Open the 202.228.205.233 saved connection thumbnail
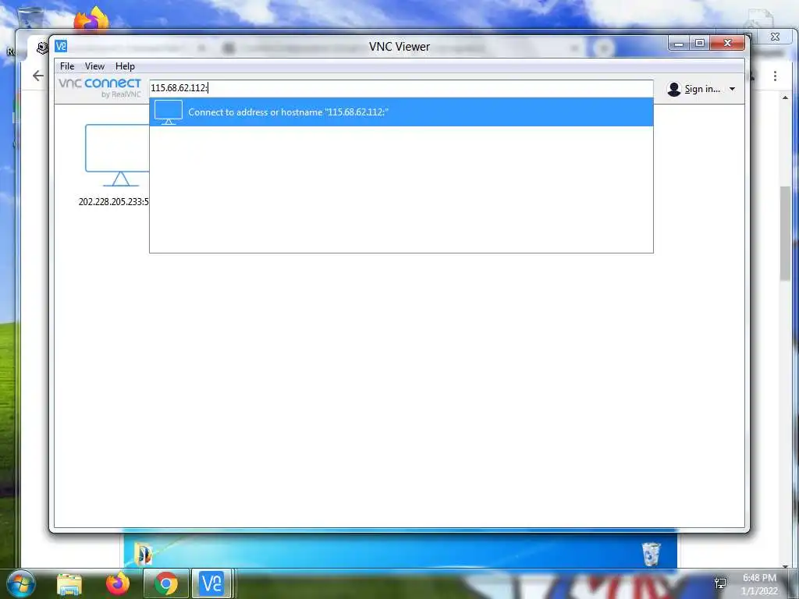The width and height of the screenshot is (799, 599). [116, 165]
